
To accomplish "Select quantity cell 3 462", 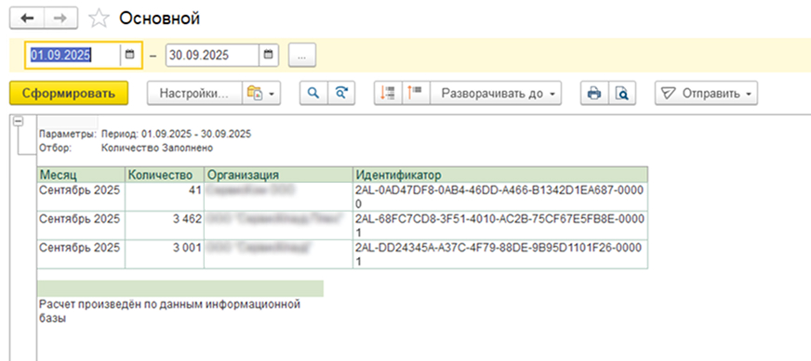I will coord(165,226).
